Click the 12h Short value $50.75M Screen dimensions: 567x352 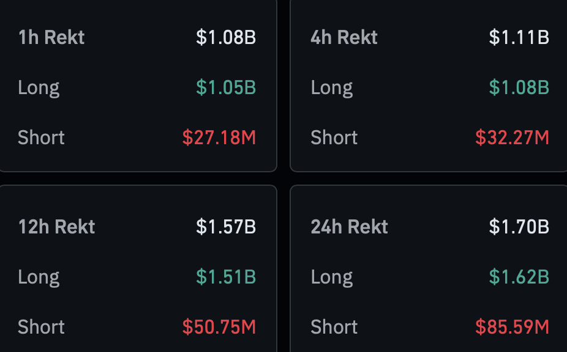click(x=219, y=327)
